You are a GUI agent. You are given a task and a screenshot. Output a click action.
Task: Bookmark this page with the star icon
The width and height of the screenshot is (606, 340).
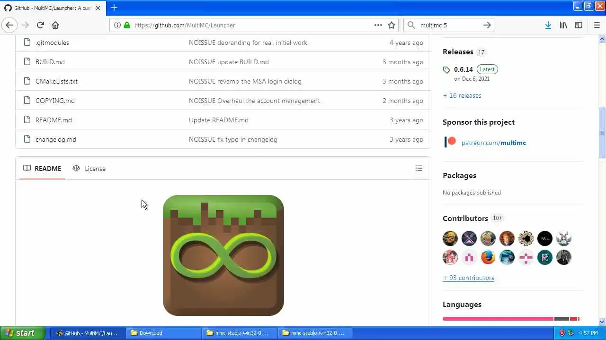coord(392,25)
